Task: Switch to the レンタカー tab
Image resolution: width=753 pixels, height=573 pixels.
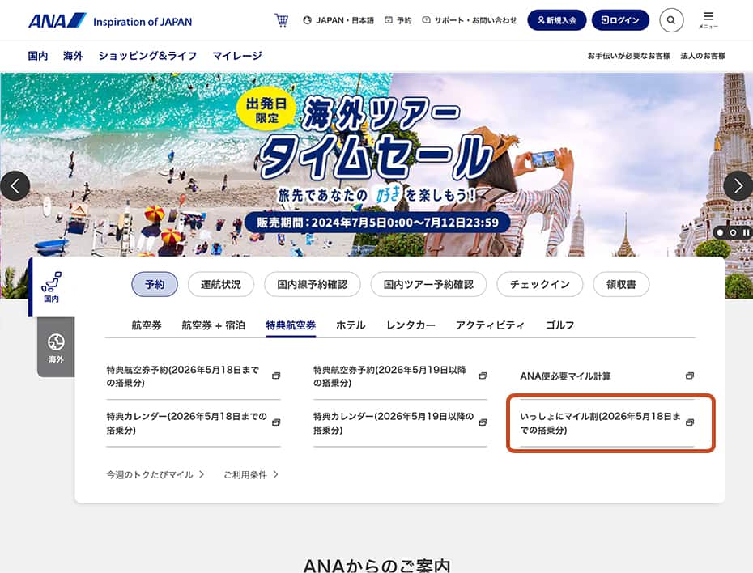Action: click(411, 325)
